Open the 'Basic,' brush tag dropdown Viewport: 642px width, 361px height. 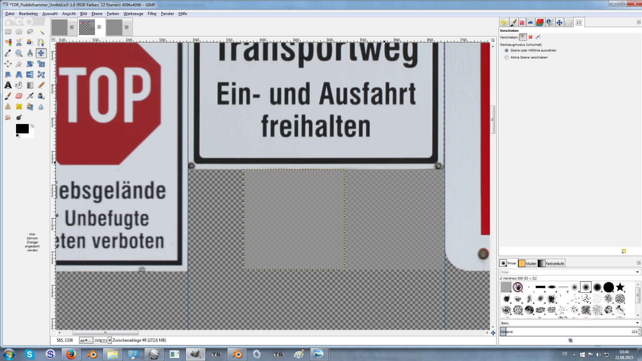[x=637, y=323]
